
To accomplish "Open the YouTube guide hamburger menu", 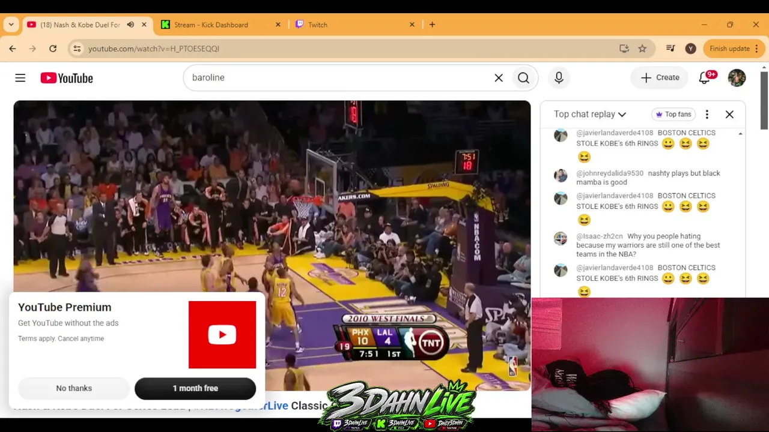I will (20, 78).
